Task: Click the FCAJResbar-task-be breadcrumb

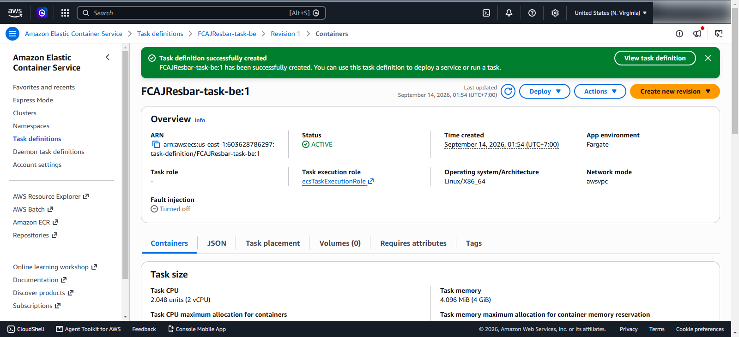Action: 227,34
